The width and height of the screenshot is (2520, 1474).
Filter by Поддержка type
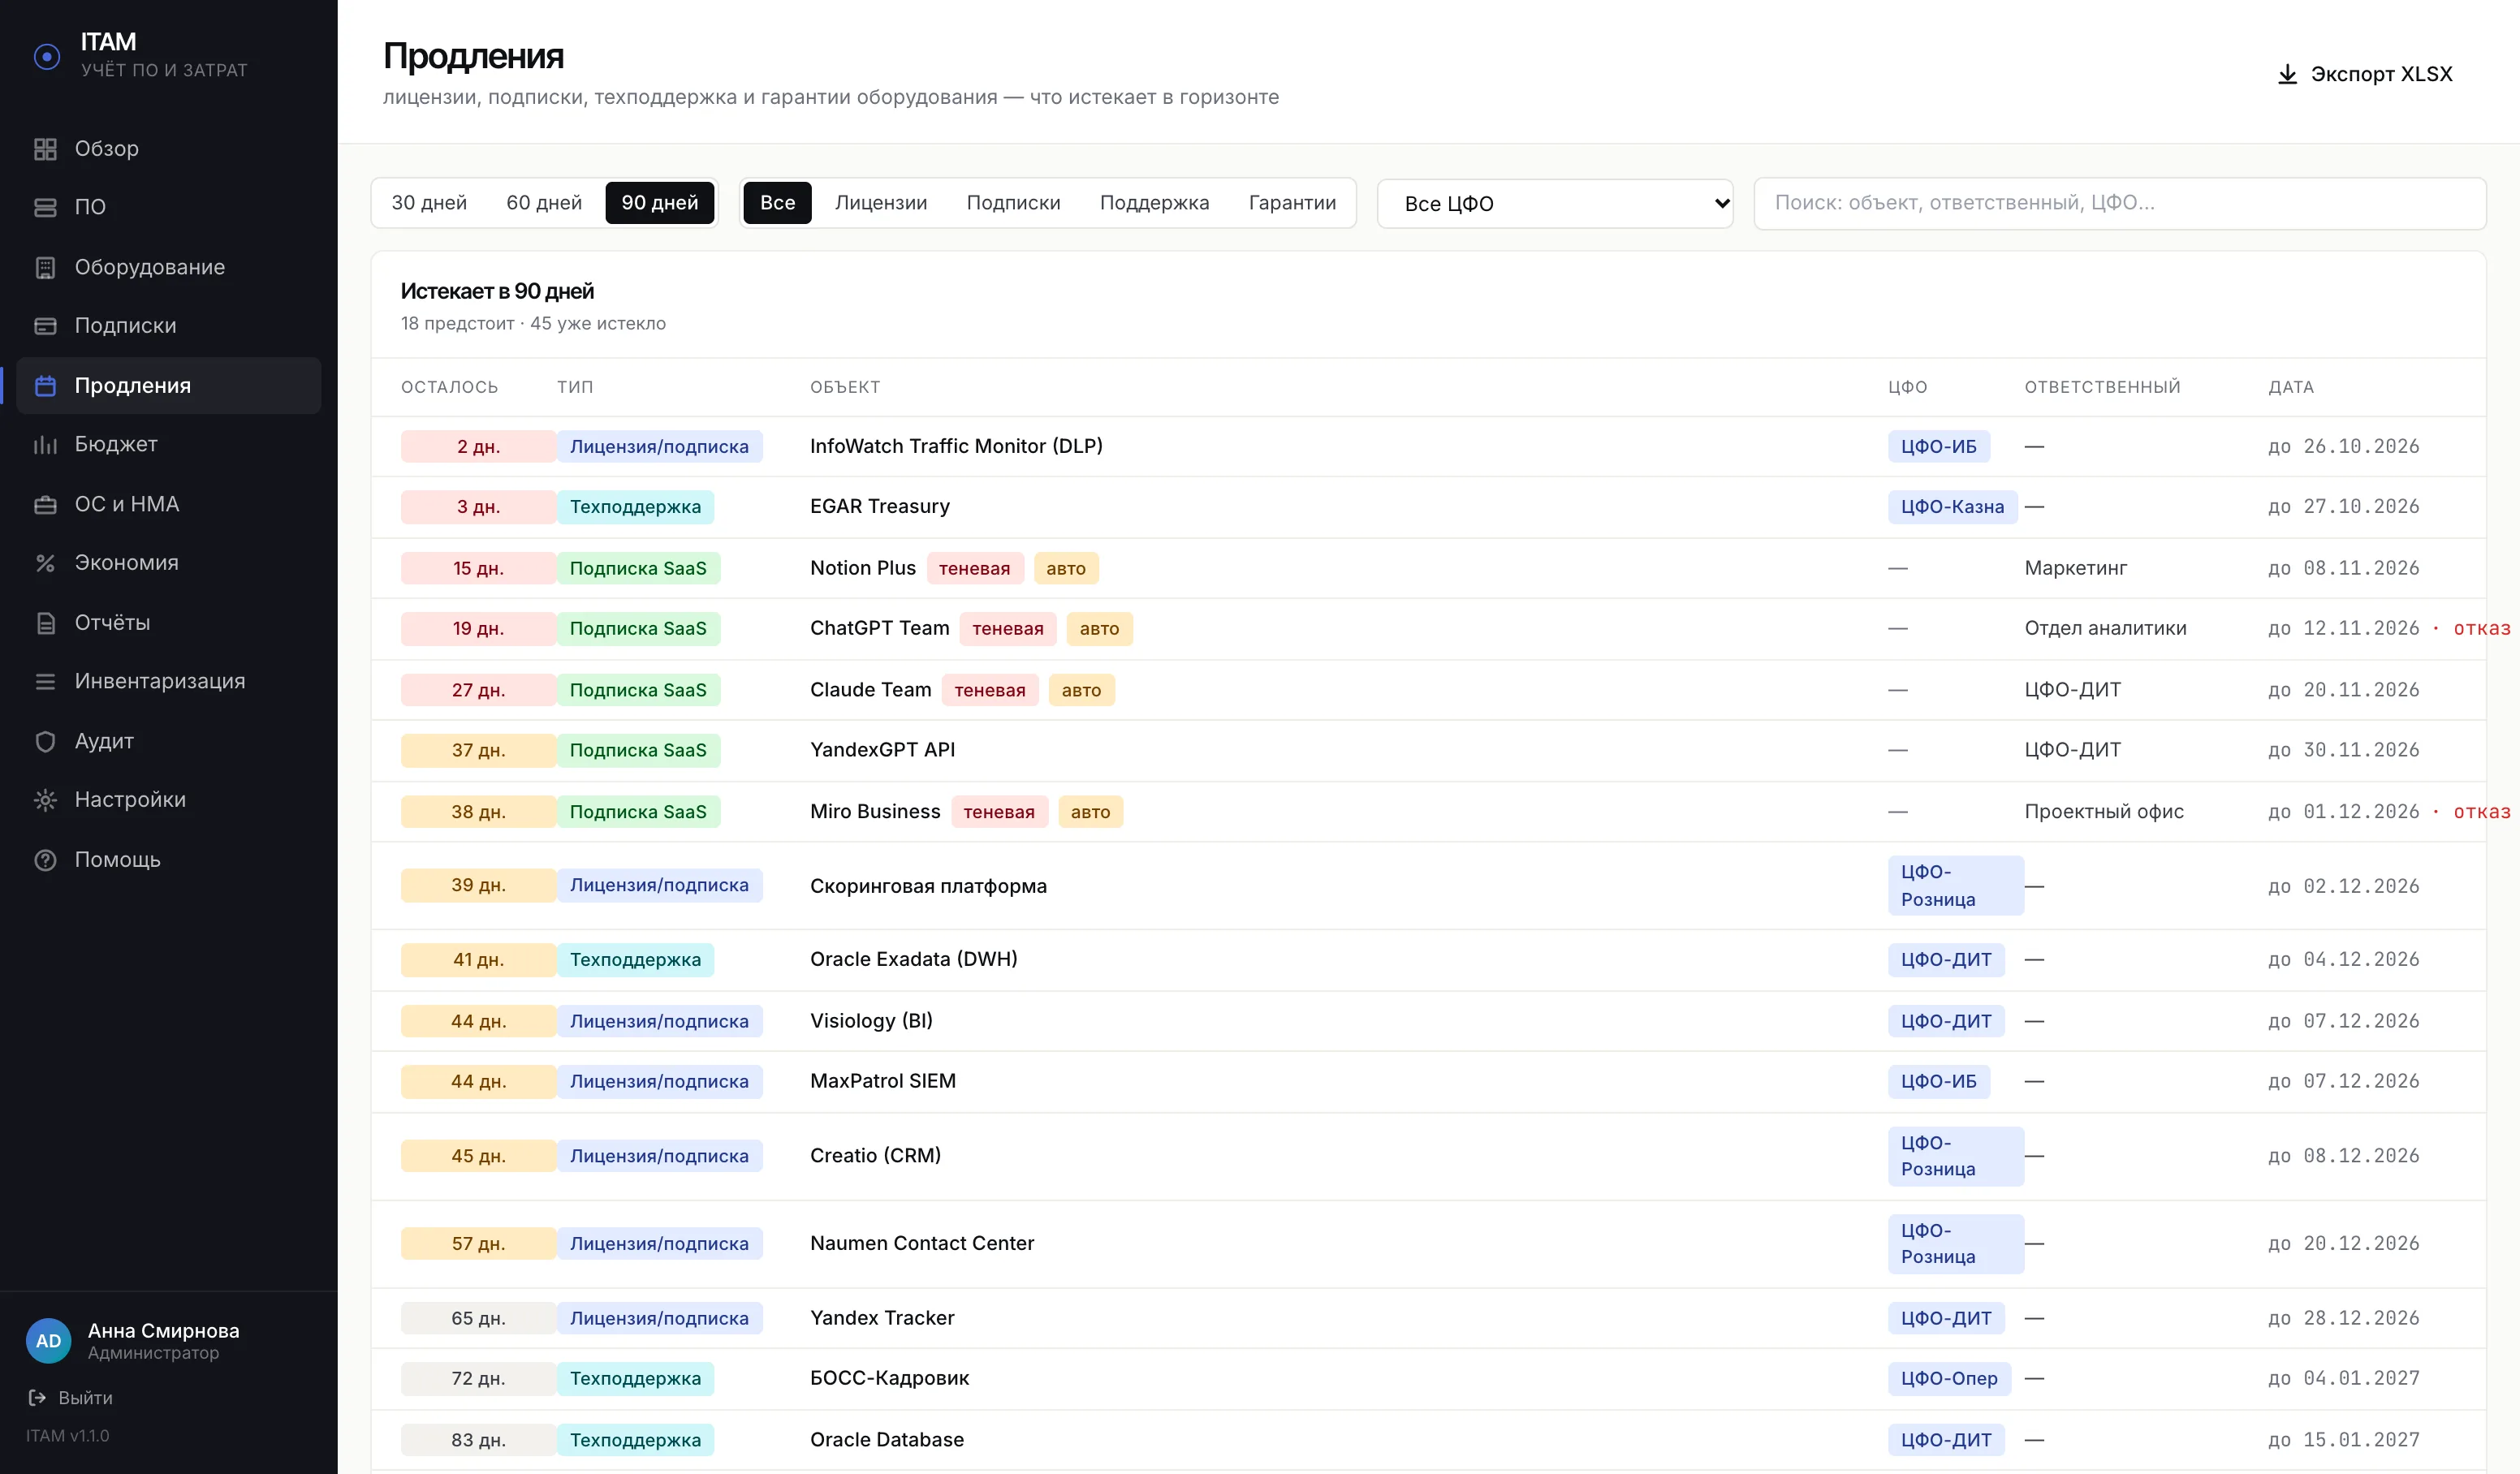coord(1154,203)
